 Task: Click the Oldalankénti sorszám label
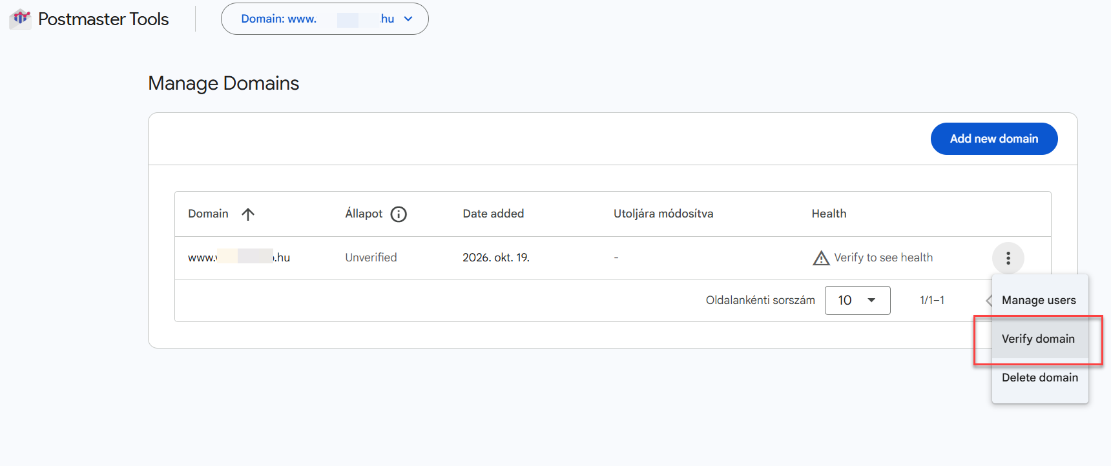tap(760, 300)
